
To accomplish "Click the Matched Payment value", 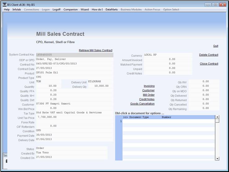I will pyautogui.click(x=168, y=64).
